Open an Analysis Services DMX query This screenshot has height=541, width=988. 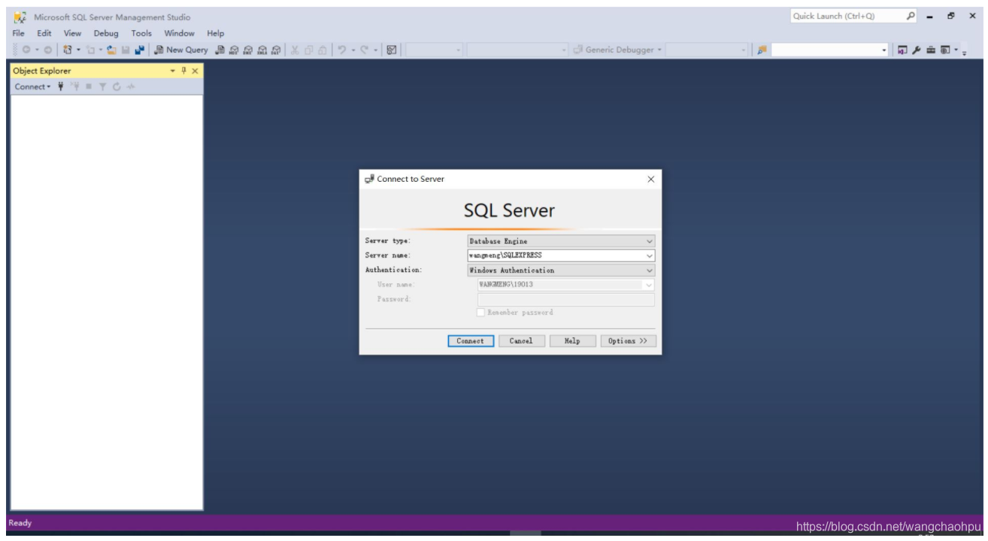247,50
